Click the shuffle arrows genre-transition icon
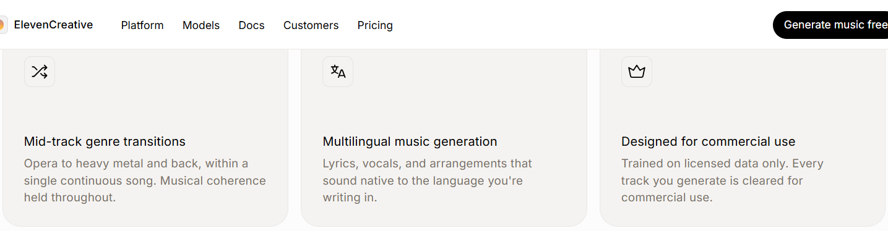The image size is (888, 231). 40,72
